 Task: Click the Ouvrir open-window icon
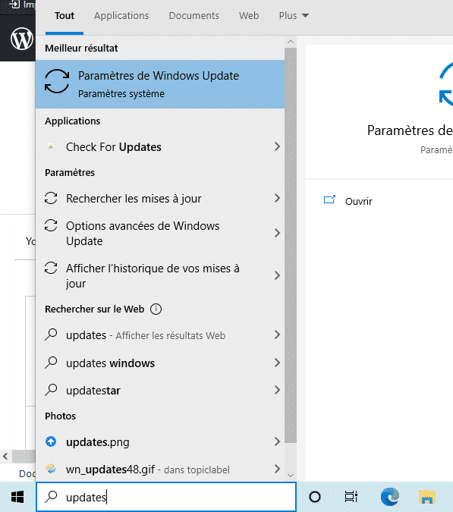point(329,199)
